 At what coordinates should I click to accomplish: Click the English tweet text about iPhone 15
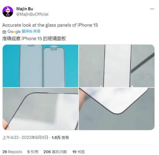click(x=50, y=25)
